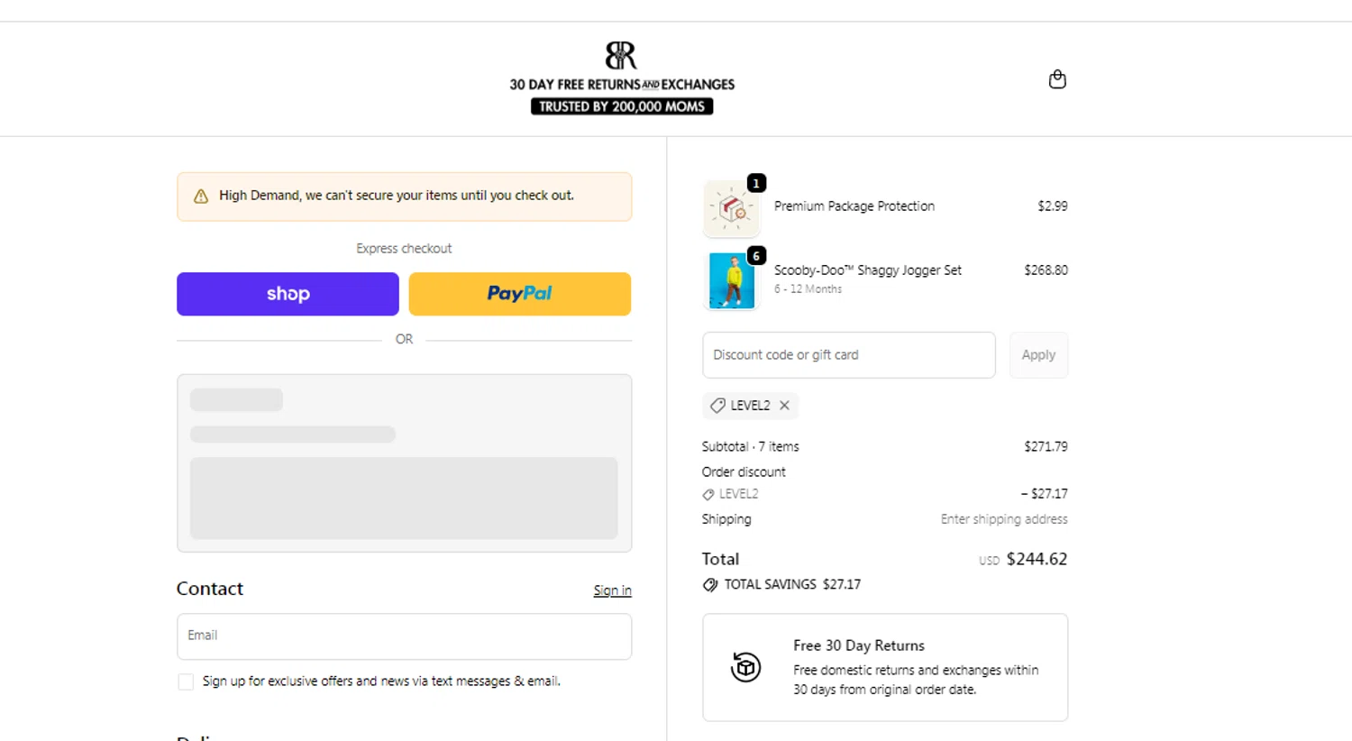The image size is (1352, 741).
Task: Click the 6 - 12 Months size text
Action: pos(808,289)
